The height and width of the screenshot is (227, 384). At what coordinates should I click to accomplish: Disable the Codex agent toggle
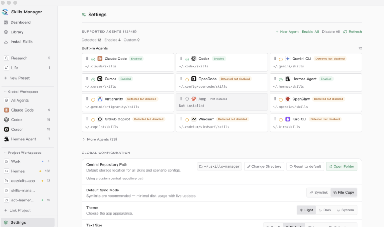[x=187, y=59]
